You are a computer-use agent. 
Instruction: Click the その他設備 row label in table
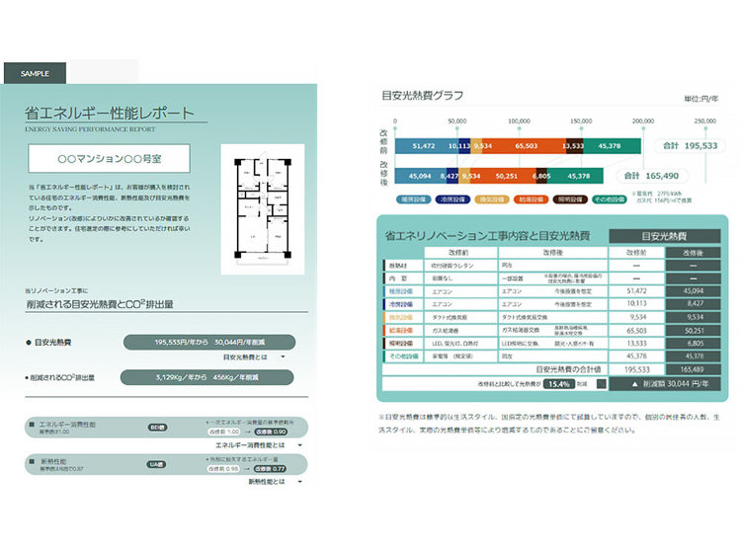403,357
